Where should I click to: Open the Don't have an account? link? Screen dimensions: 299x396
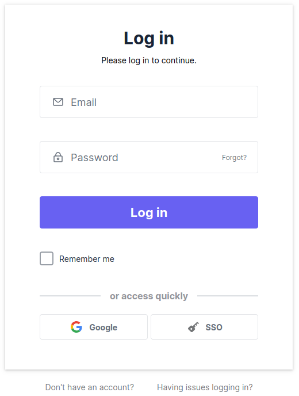coord(90,387)
